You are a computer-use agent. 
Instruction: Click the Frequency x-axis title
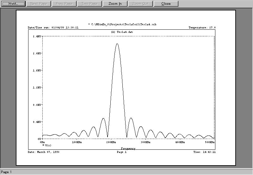coord(128,148)
